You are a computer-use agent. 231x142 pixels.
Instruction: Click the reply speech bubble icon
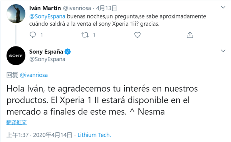click(x=33, y=35)
